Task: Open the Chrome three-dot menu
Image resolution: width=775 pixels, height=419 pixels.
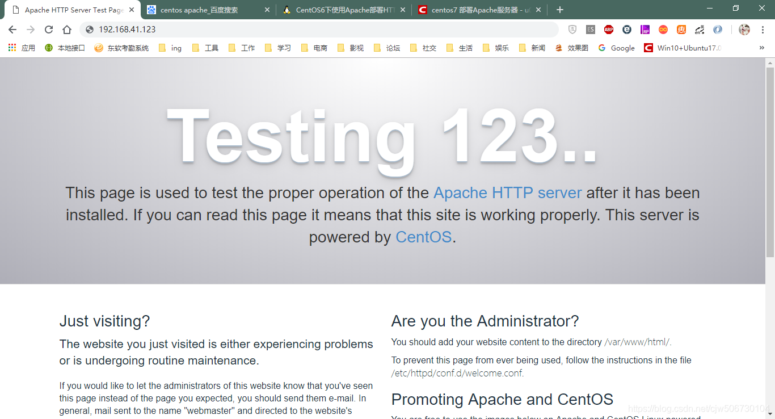Action: click(763, 30)
